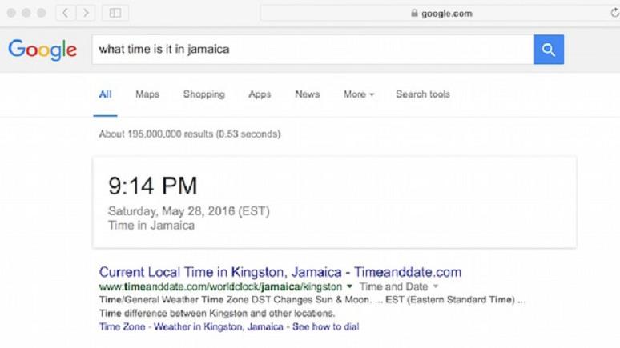Switch to the Shopping tab
620x348 pixels.
pyautogui.click(x=204, y=94)
